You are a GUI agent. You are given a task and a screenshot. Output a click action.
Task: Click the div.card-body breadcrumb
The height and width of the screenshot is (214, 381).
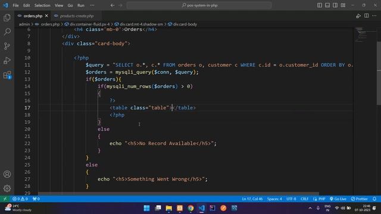(185, 24)
